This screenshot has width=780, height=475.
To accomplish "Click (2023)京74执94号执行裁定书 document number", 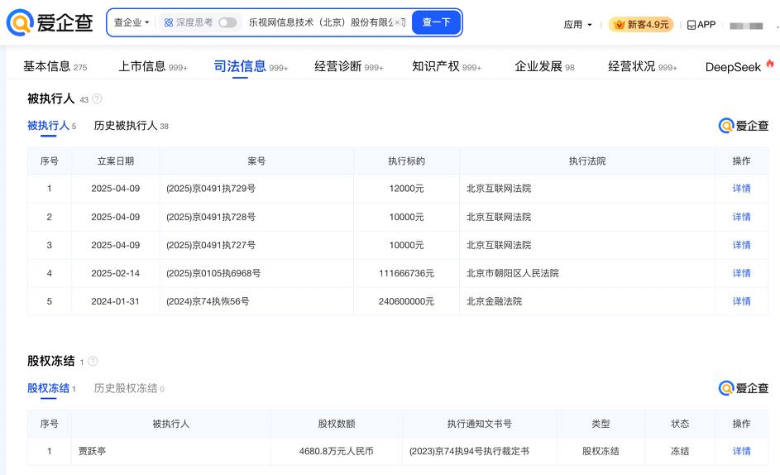I will point(469,451).
